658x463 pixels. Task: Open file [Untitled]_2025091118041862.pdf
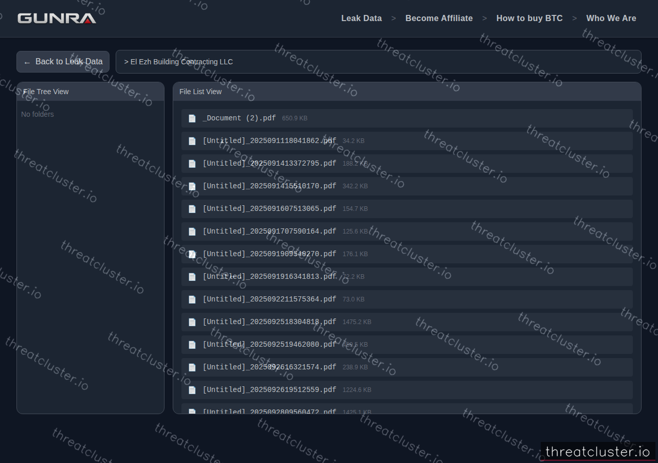point(407,141)
